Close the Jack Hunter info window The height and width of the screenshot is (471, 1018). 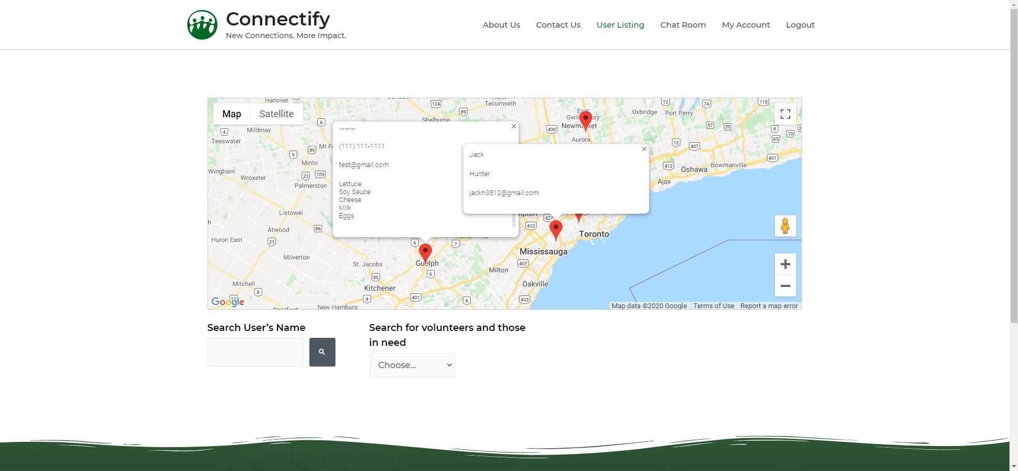644,149
